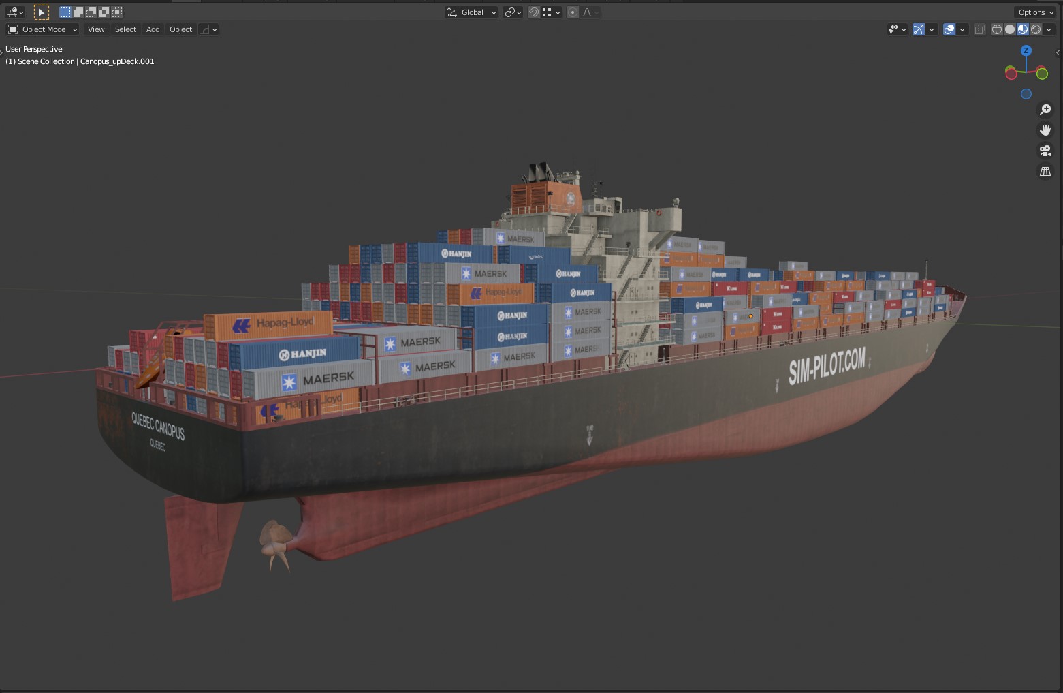Activate the Select Box tweak tool
This screenshot has width=1063, height=693.
click(42, 12)
